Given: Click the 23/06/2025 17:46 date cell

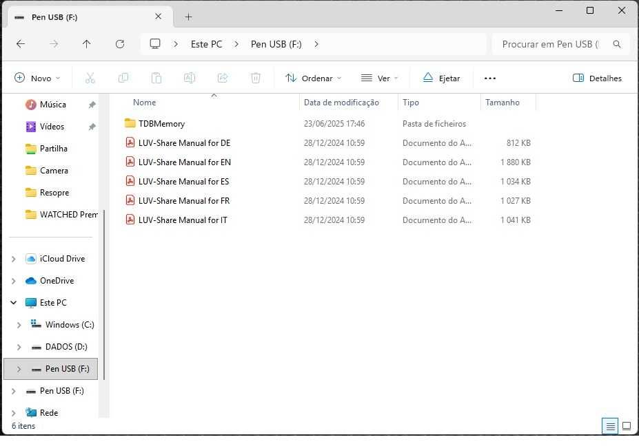Looking at the screenshot, I should (334, 123).
